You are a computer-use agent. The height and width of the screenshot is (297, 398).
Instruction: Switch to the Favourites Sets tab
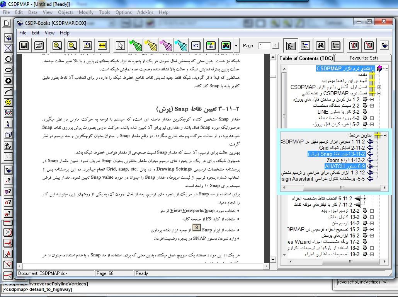pyautogui.click(x=364, y=58)
